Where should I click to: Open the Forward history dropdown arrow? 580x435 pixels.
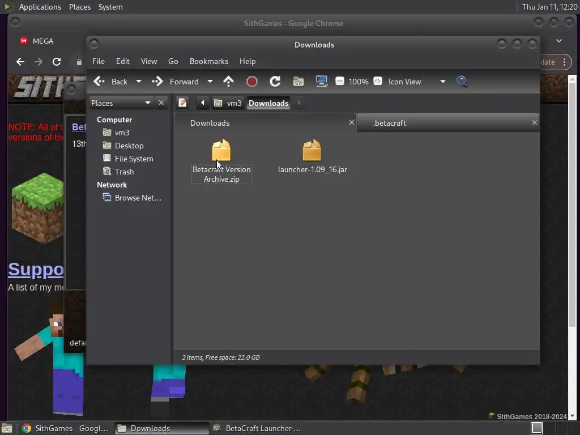[x=210, y=82]
